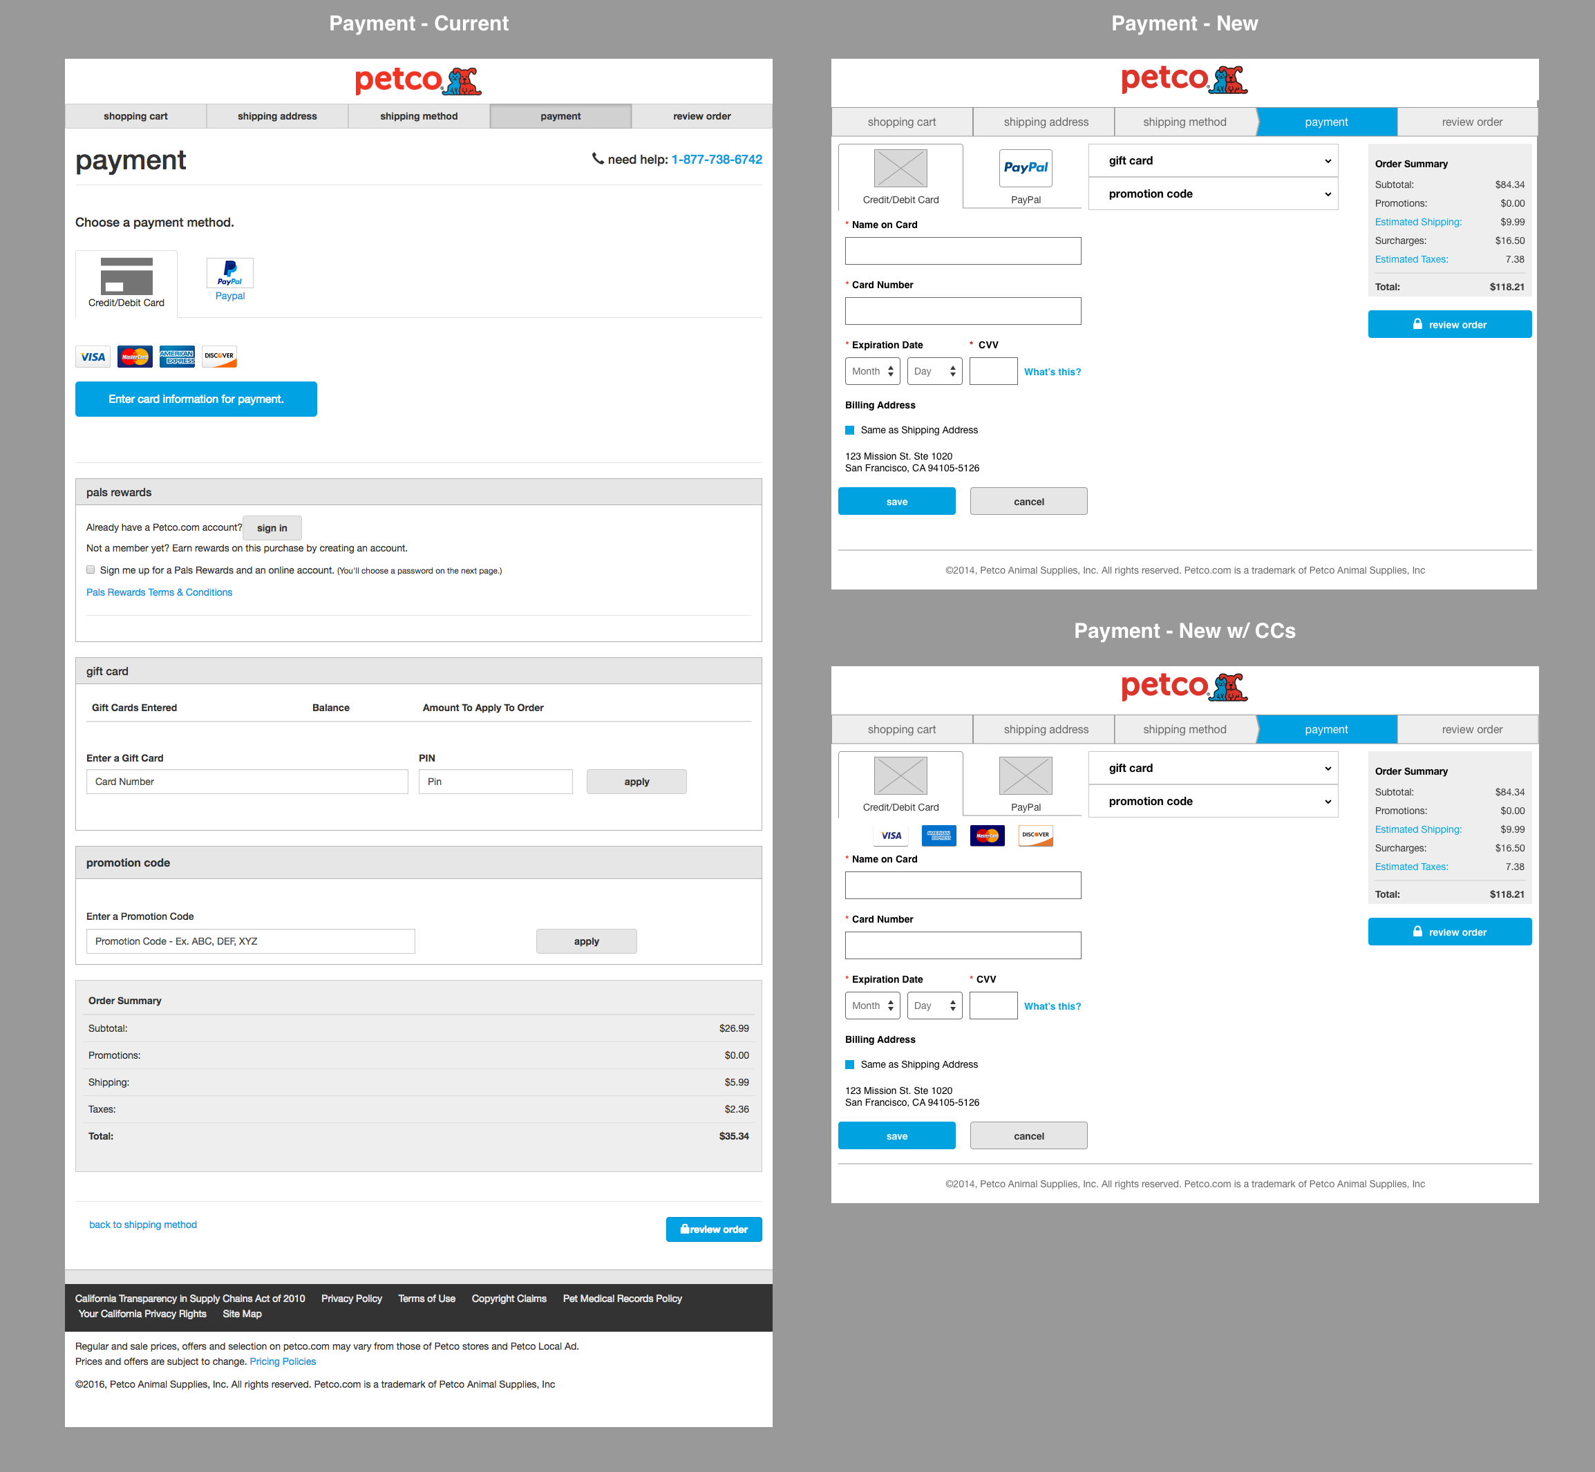The image size is (1595, 1472).
Task: Click the sign in button under pals rewards
Action: coord(272,528)
